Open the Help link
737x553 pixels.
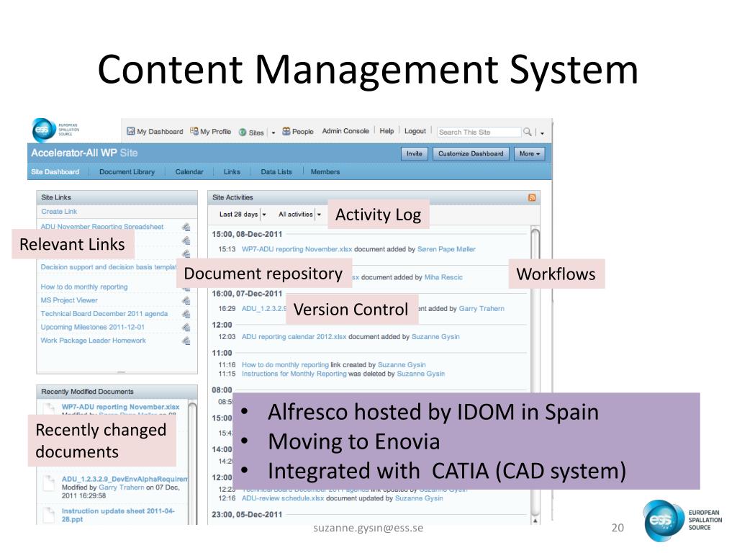(386, 131)
